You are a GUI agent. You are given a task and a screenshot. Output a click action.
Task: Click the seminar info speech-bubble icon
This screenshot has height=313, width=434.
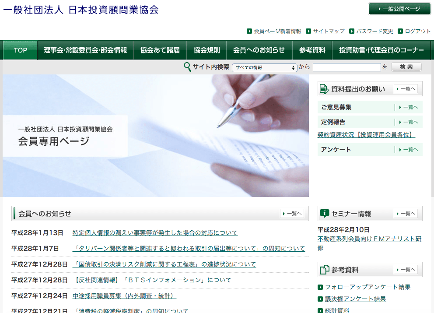click(324, 214)
